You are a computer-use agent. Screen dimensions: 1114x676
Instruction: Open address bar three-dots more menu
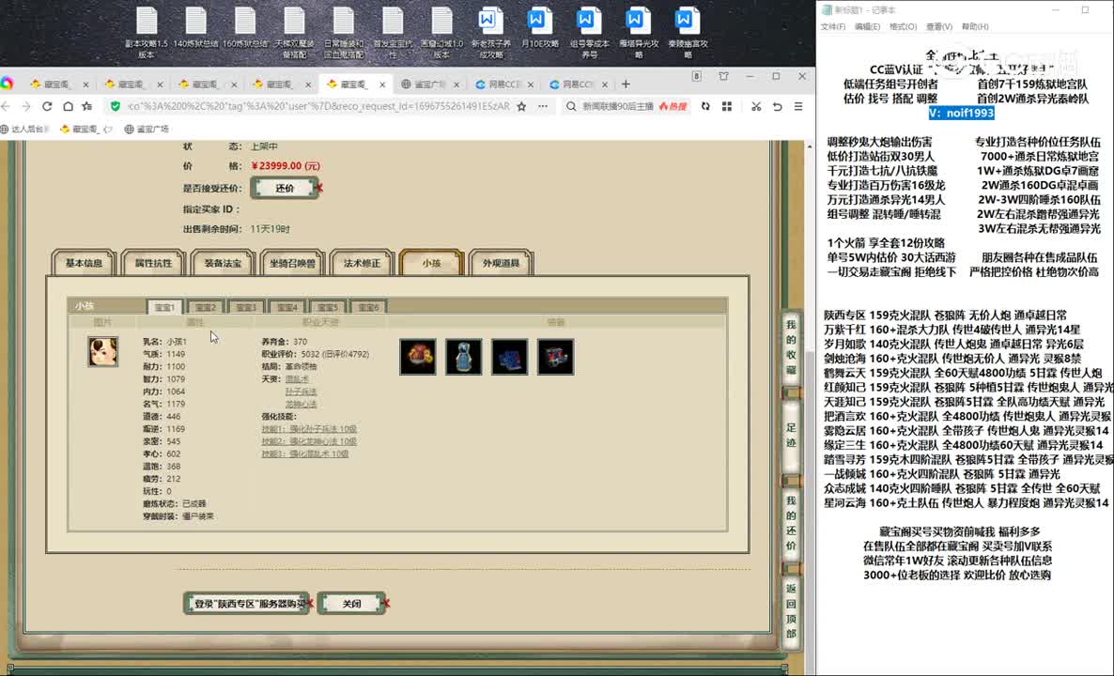pyautogui.click(x=543, y=106)
